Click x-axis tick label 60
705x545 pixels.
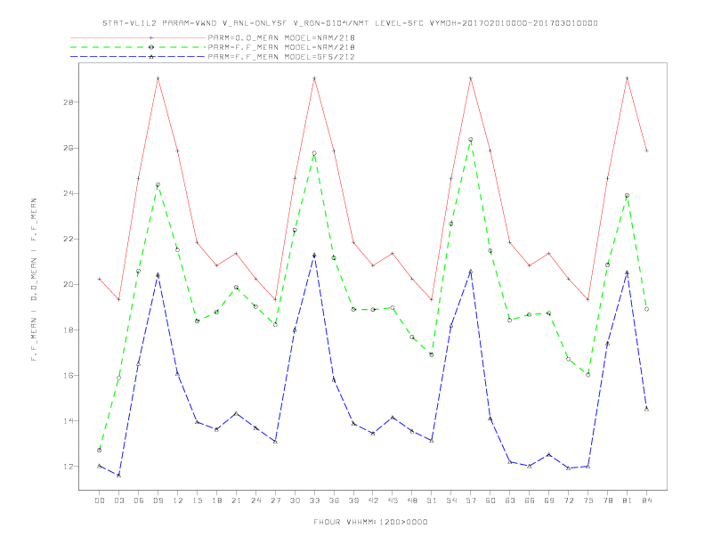(x=490, y=500)
